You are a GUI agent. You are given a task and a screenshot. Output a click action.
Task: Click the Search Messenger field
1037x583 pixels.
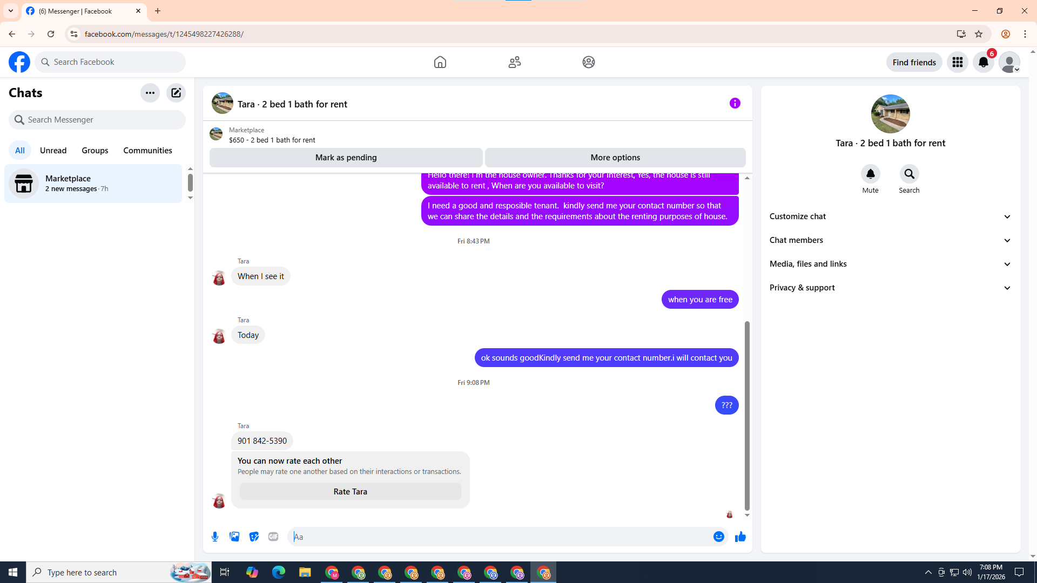(97, 120)
